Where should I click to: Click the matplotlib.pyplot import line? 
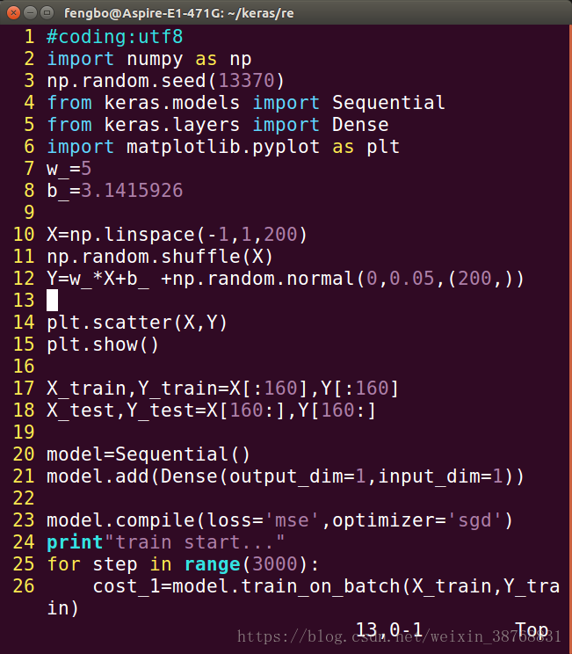coord(223,147)
